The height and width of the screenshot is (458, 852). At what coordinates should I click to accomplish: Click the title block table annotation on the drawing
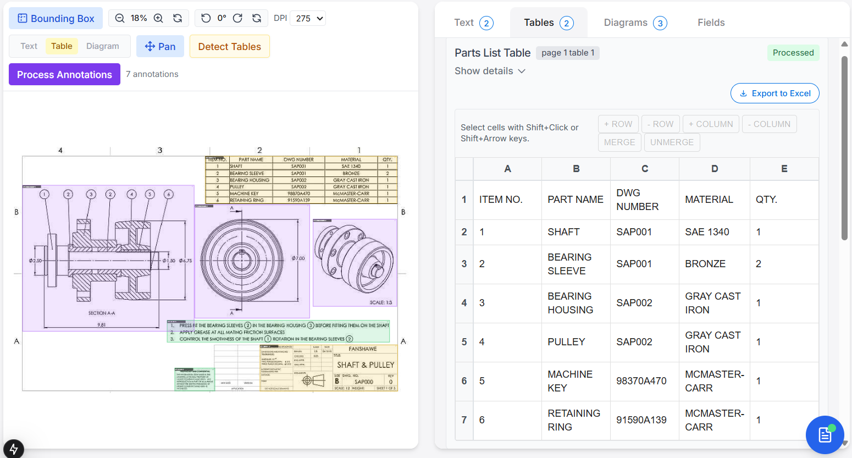coord(329,368)
